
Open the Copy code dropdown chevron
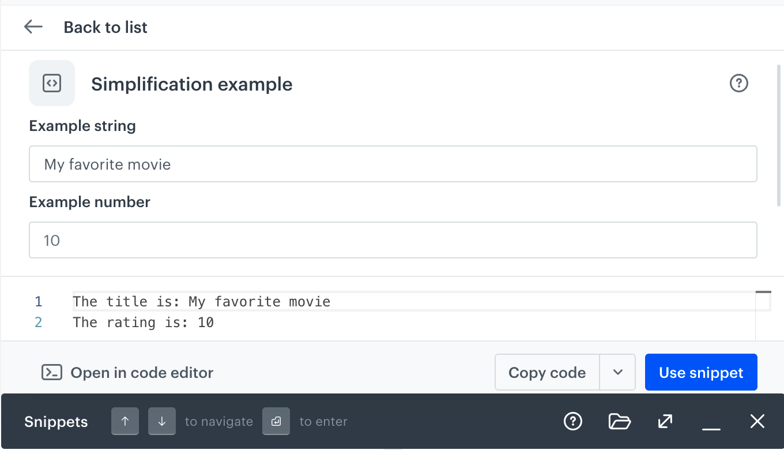[x=617, y=372]
